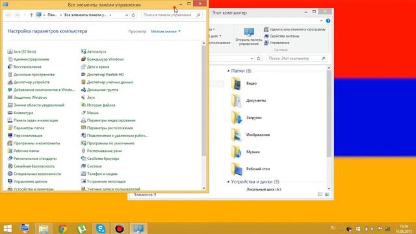The image size is (416, 234).
Task: Open Программы и компоненты
Action: (34, 143)
